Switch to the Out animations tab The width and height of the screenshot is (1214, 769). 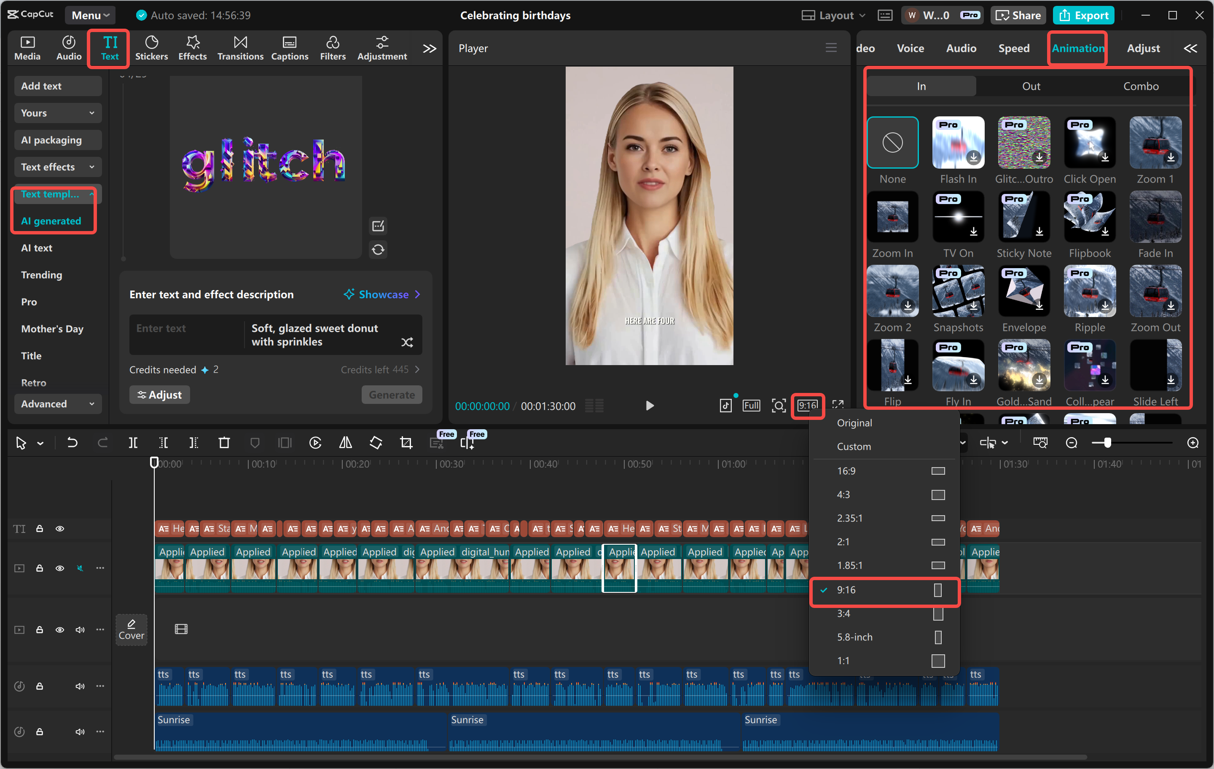tap(1031, 86)
